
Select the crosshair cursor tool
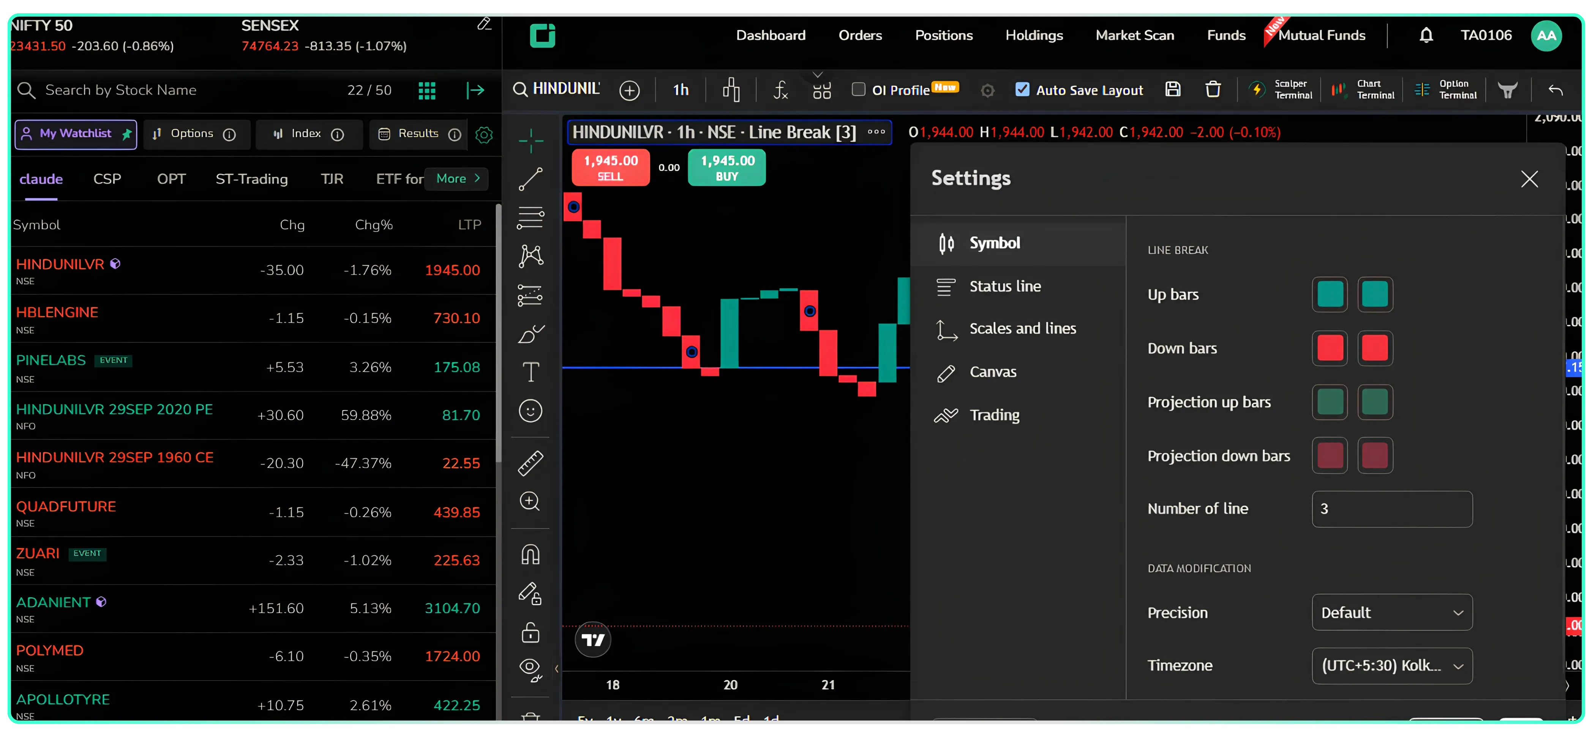pos(531,141)
